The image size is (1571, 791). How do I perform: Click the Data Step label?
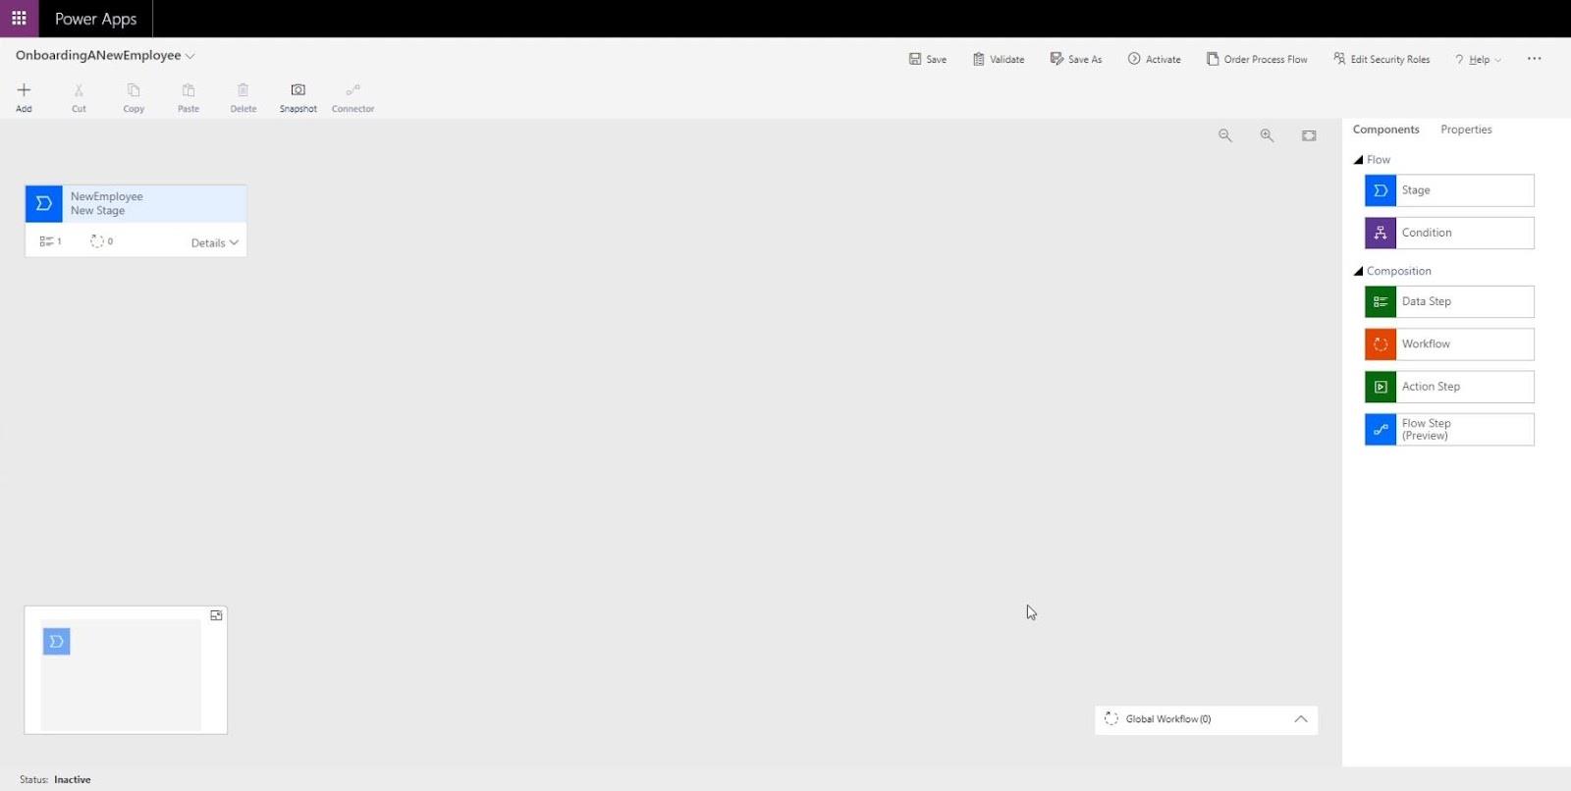pos(1427,301)
